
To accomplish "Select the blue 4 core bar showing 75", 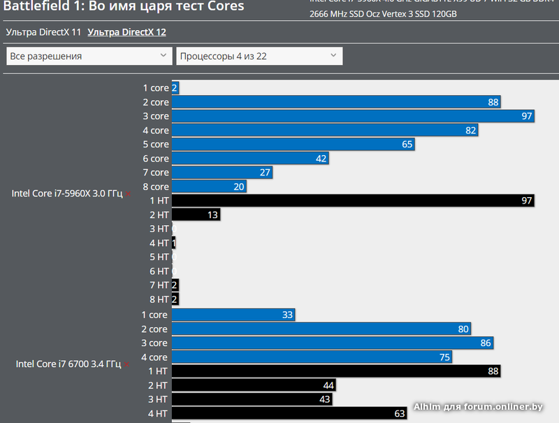I will coord(312,357).
